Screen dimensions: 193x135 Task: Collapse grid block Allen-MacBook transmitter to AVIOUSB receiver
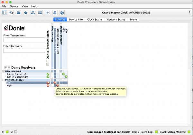[x=52, y=80]
